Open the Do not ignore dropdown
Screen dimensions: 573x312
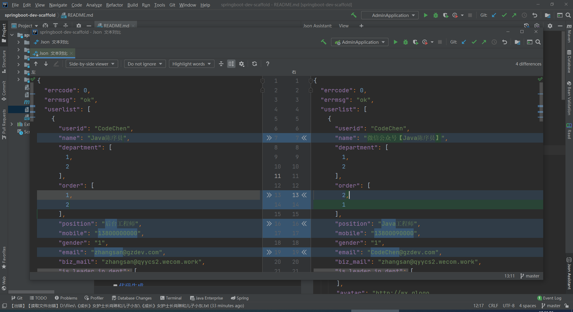tap(145, 64)
